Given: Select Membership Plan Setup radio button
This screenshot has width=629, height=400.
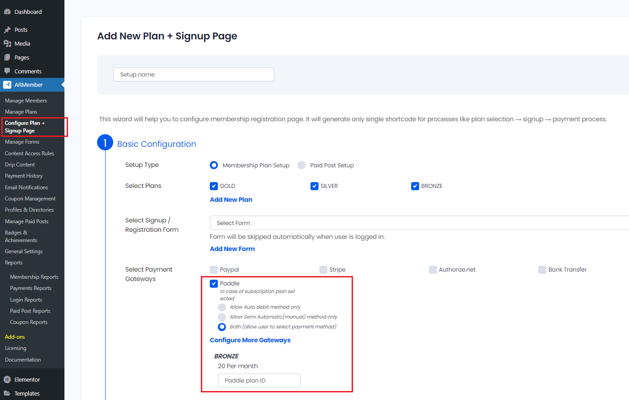Looking at the screenshot, I should point(214,165).
